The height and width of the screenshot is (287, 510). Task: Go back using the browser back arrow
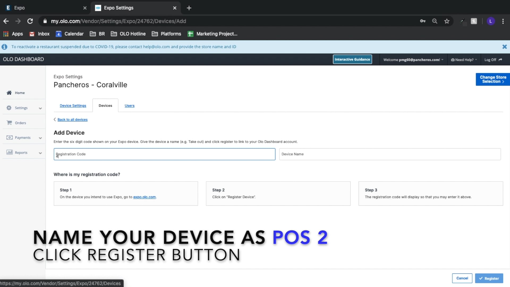[x=6, y=21]
